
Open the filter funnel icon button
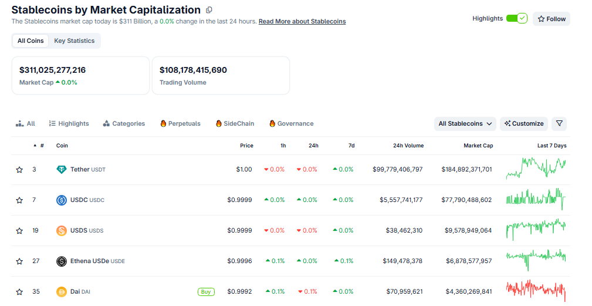point(559,124)
